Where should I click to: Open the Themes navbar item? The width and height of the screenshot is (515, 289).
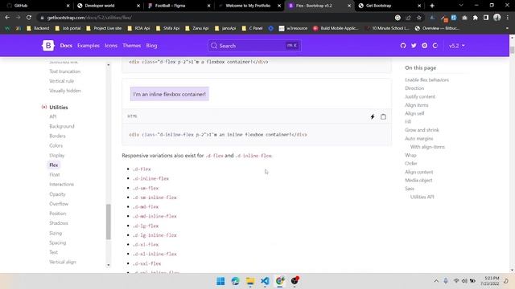[132, 46]
